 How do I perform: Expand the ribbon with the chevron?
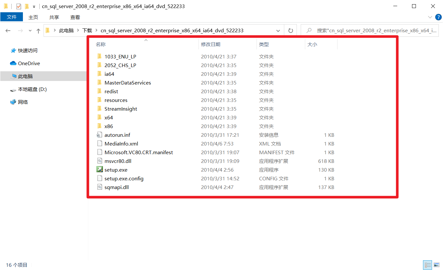coord(430,17)
